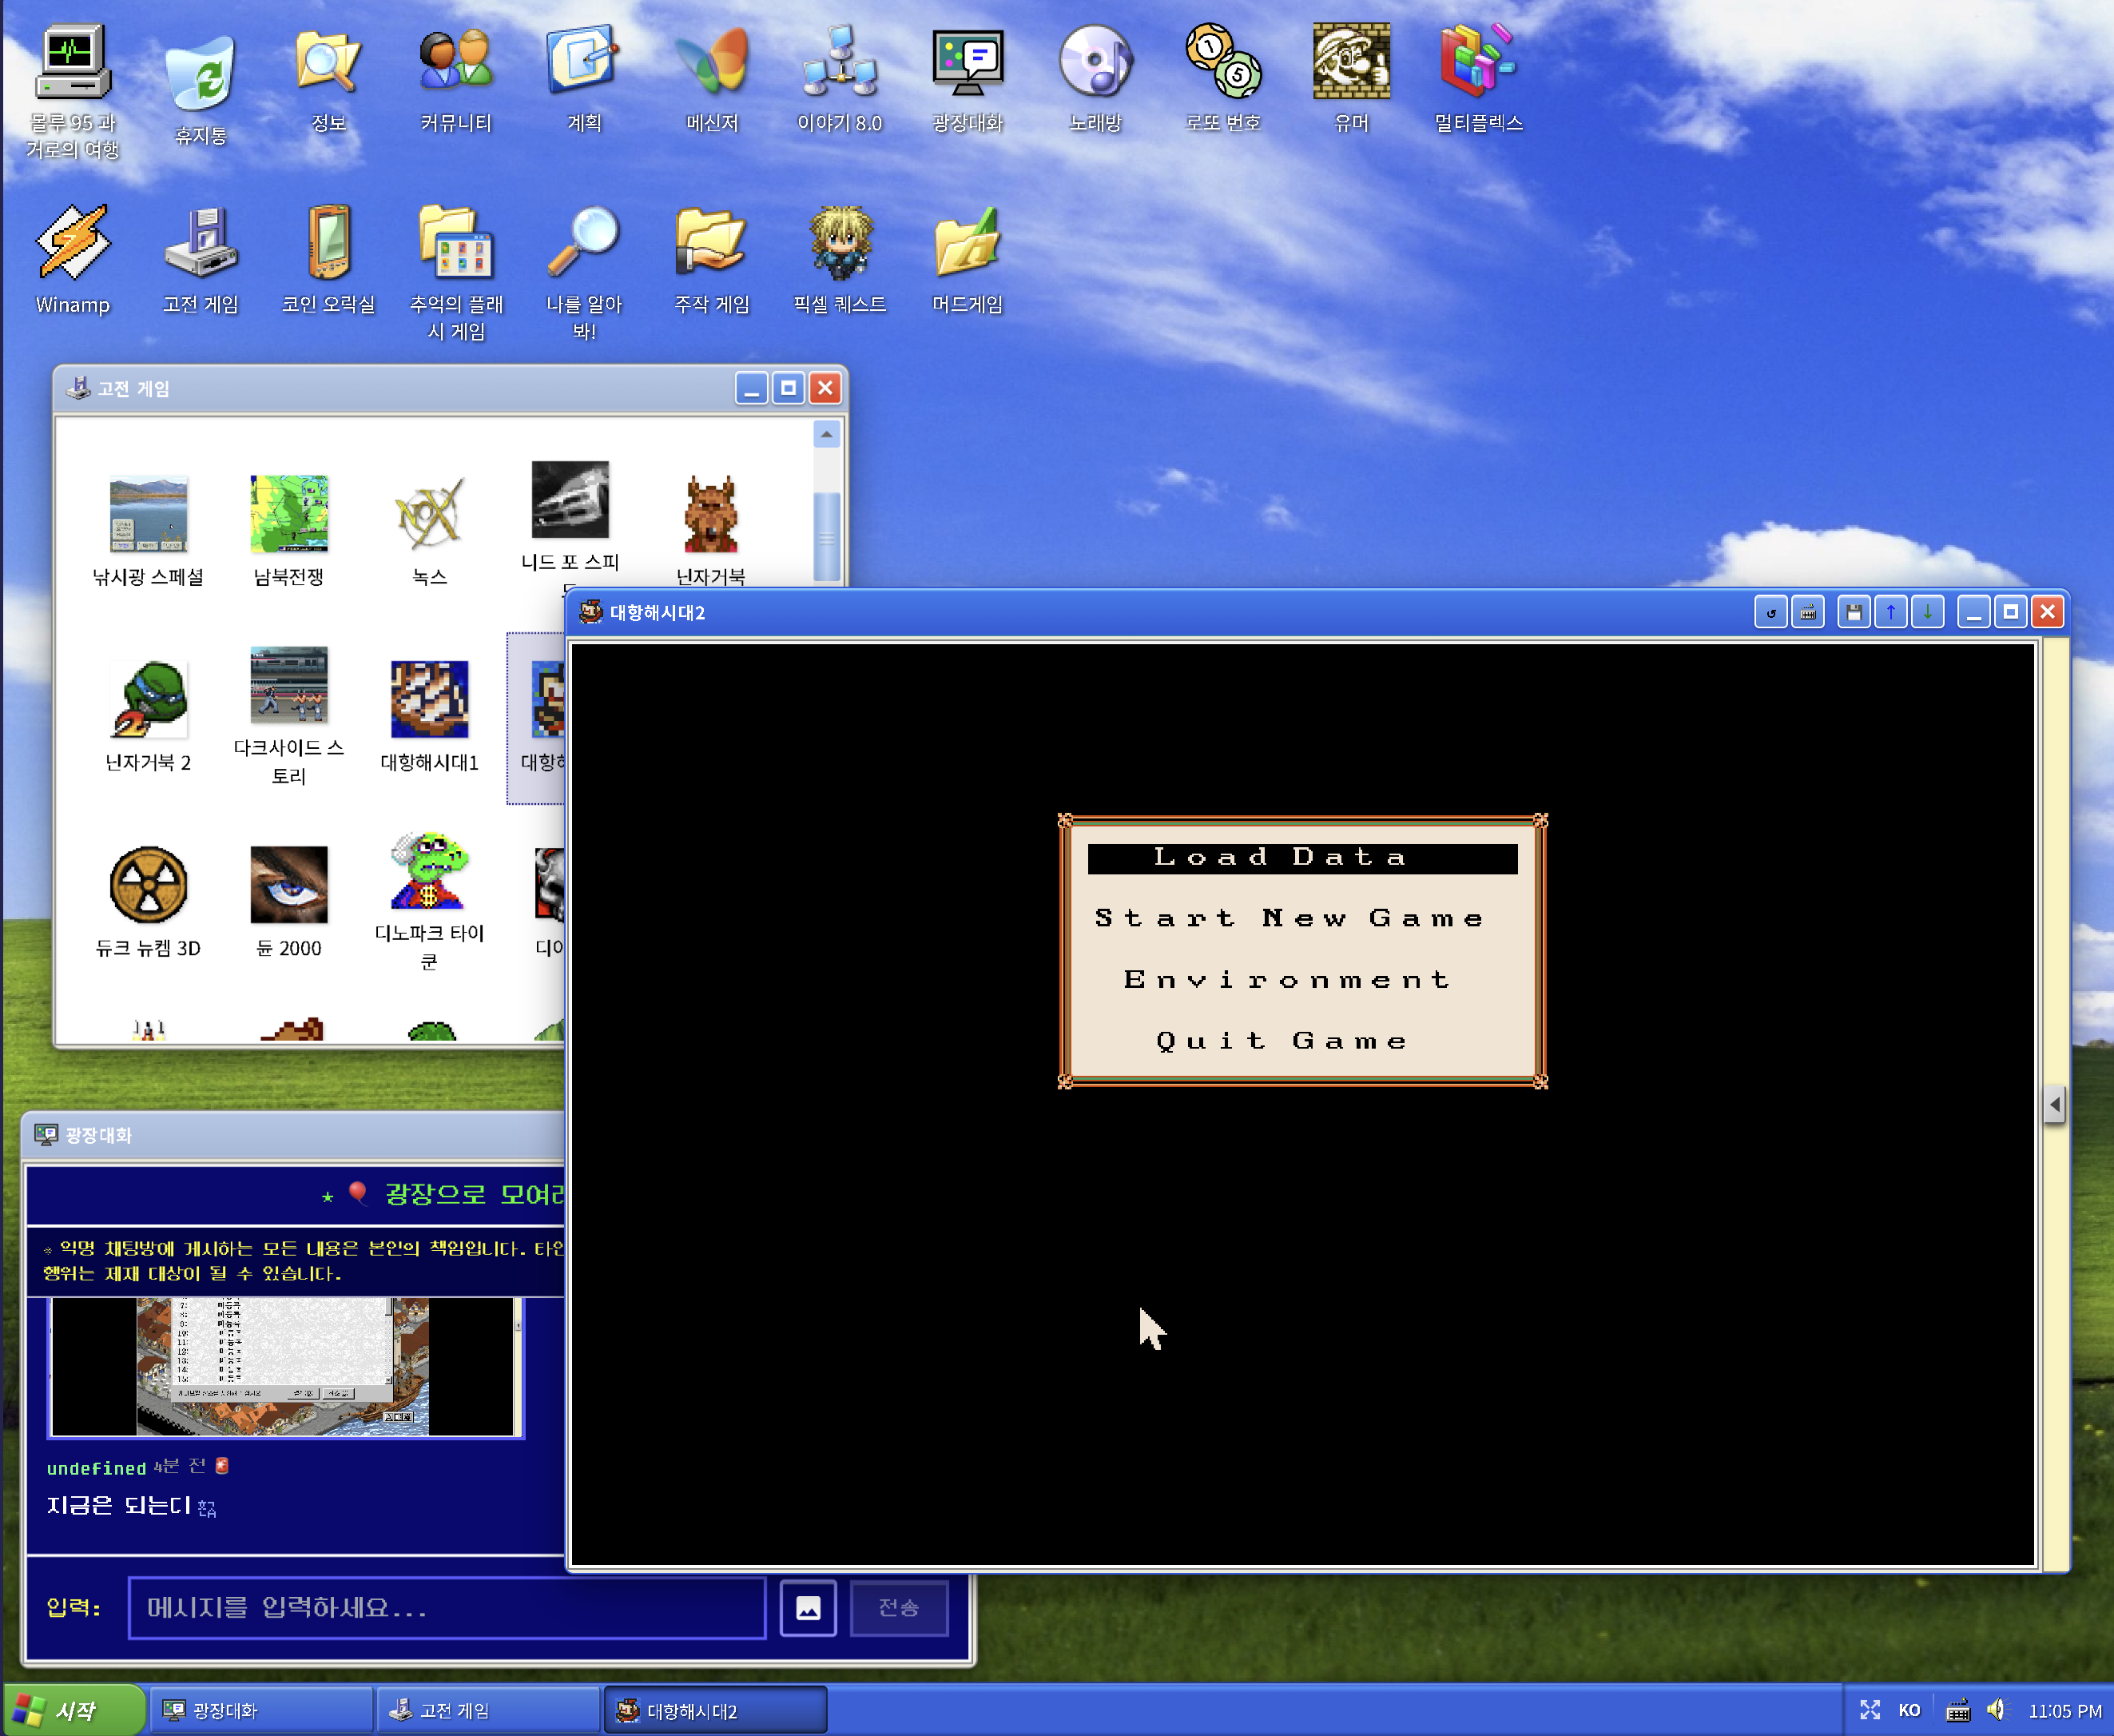Open the 나를 알아봐! magnifier icon
Screen dimensions: 2114x1736
tap(584, 273)
